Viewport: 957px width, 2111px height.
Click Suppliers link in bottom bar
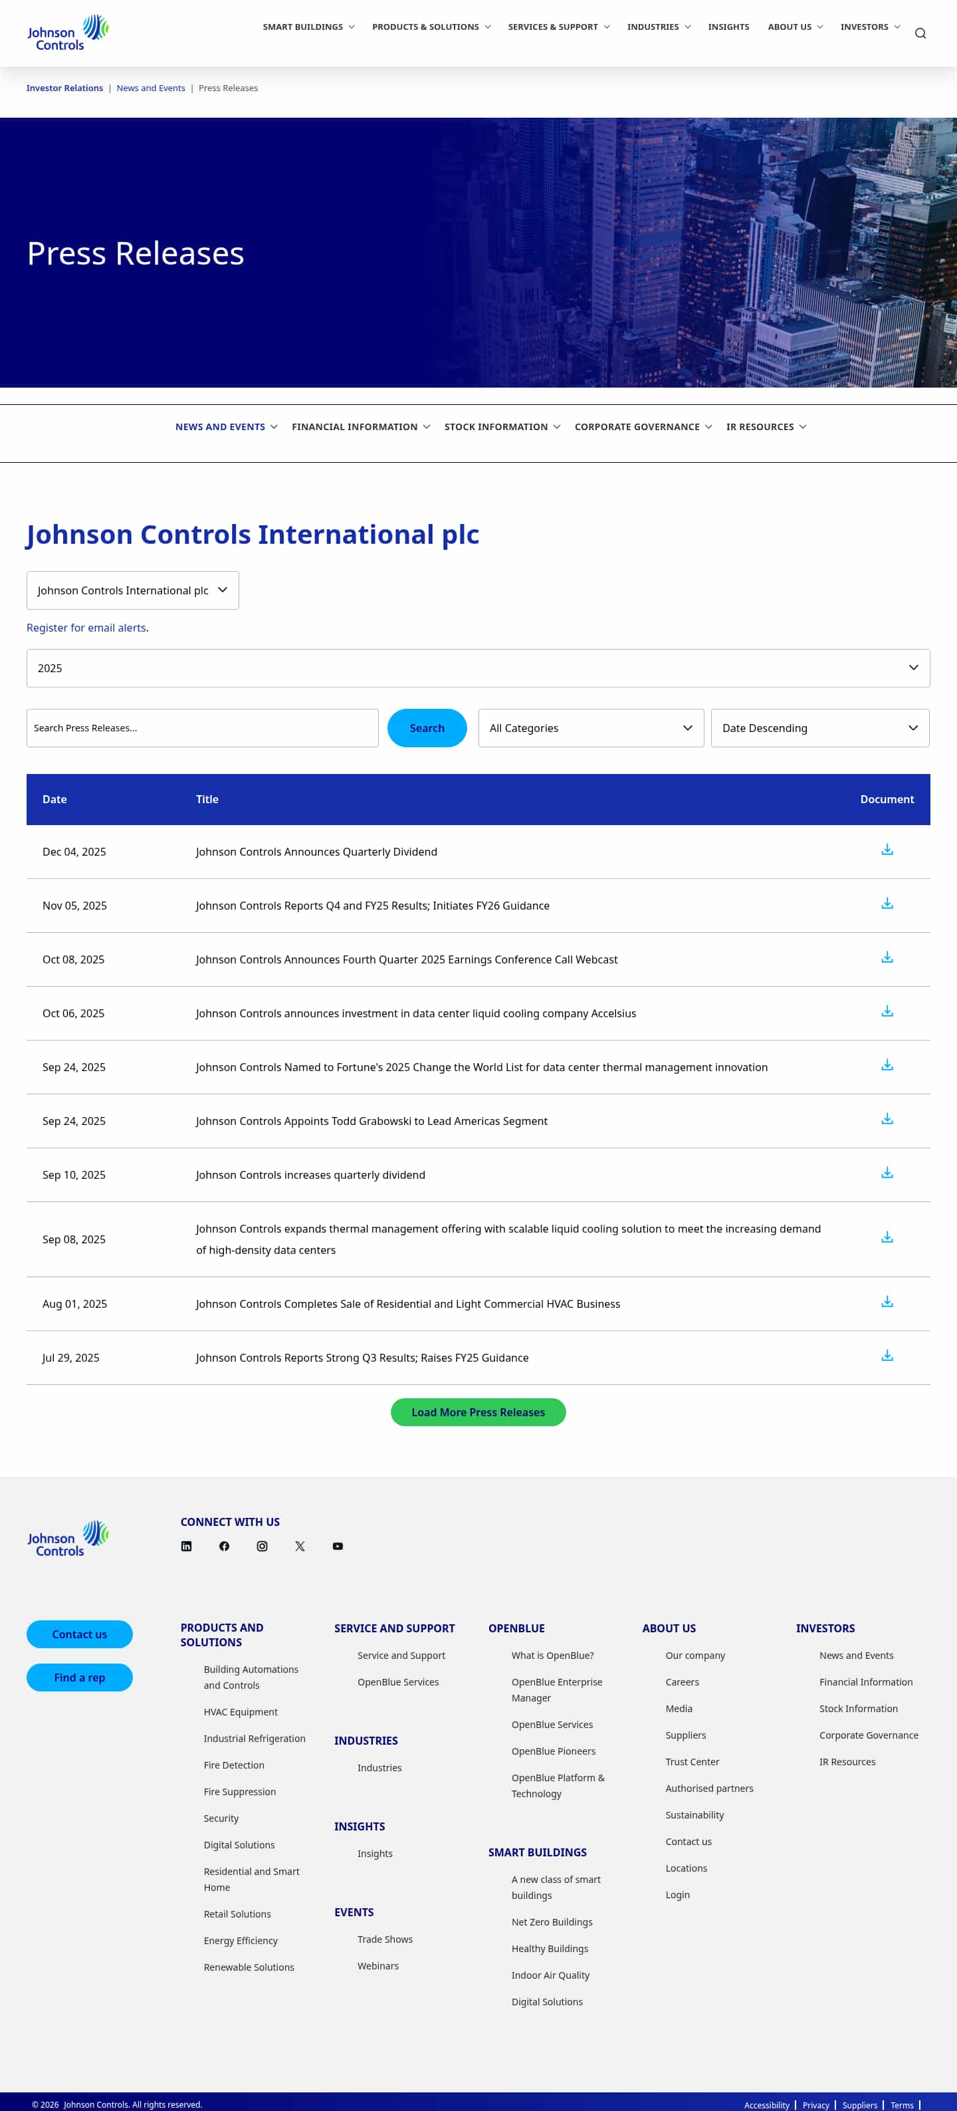tap(859, 2105)
